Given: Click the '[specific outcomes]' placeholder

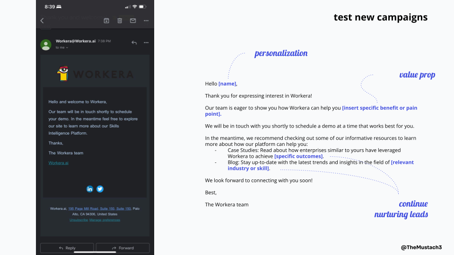Looking at the screenshot, I should coord(298,156).
